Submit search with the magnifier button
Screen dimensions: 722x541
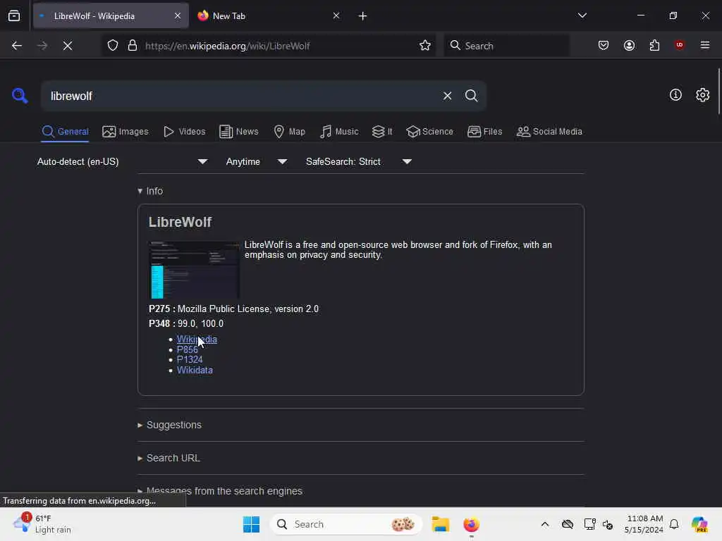[471, 96]
